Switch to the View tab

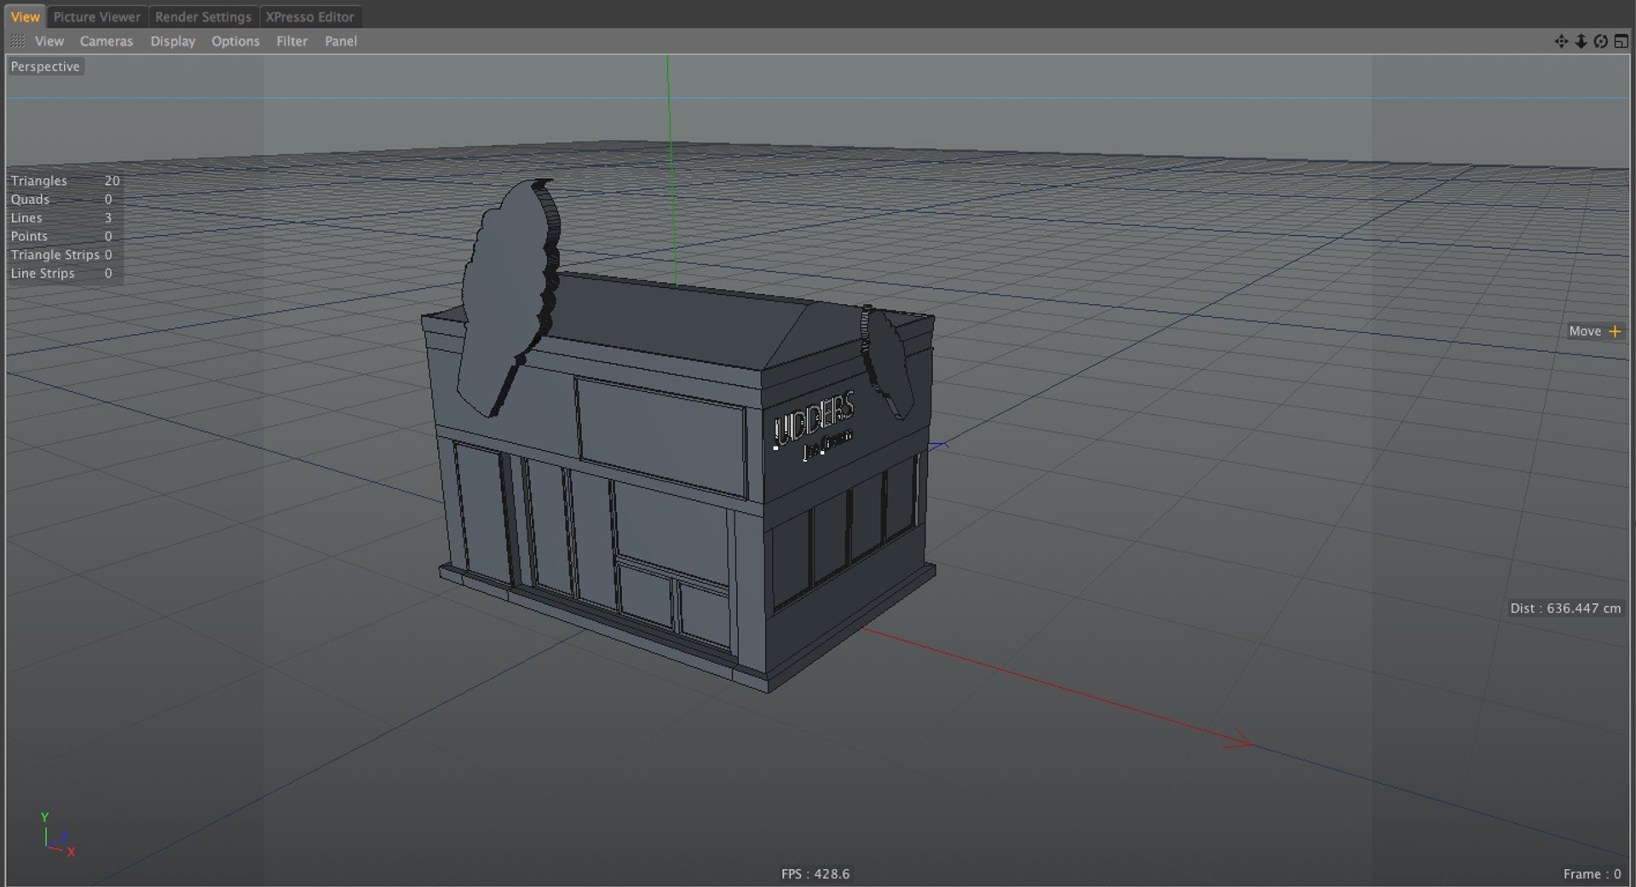pos(25,16)
